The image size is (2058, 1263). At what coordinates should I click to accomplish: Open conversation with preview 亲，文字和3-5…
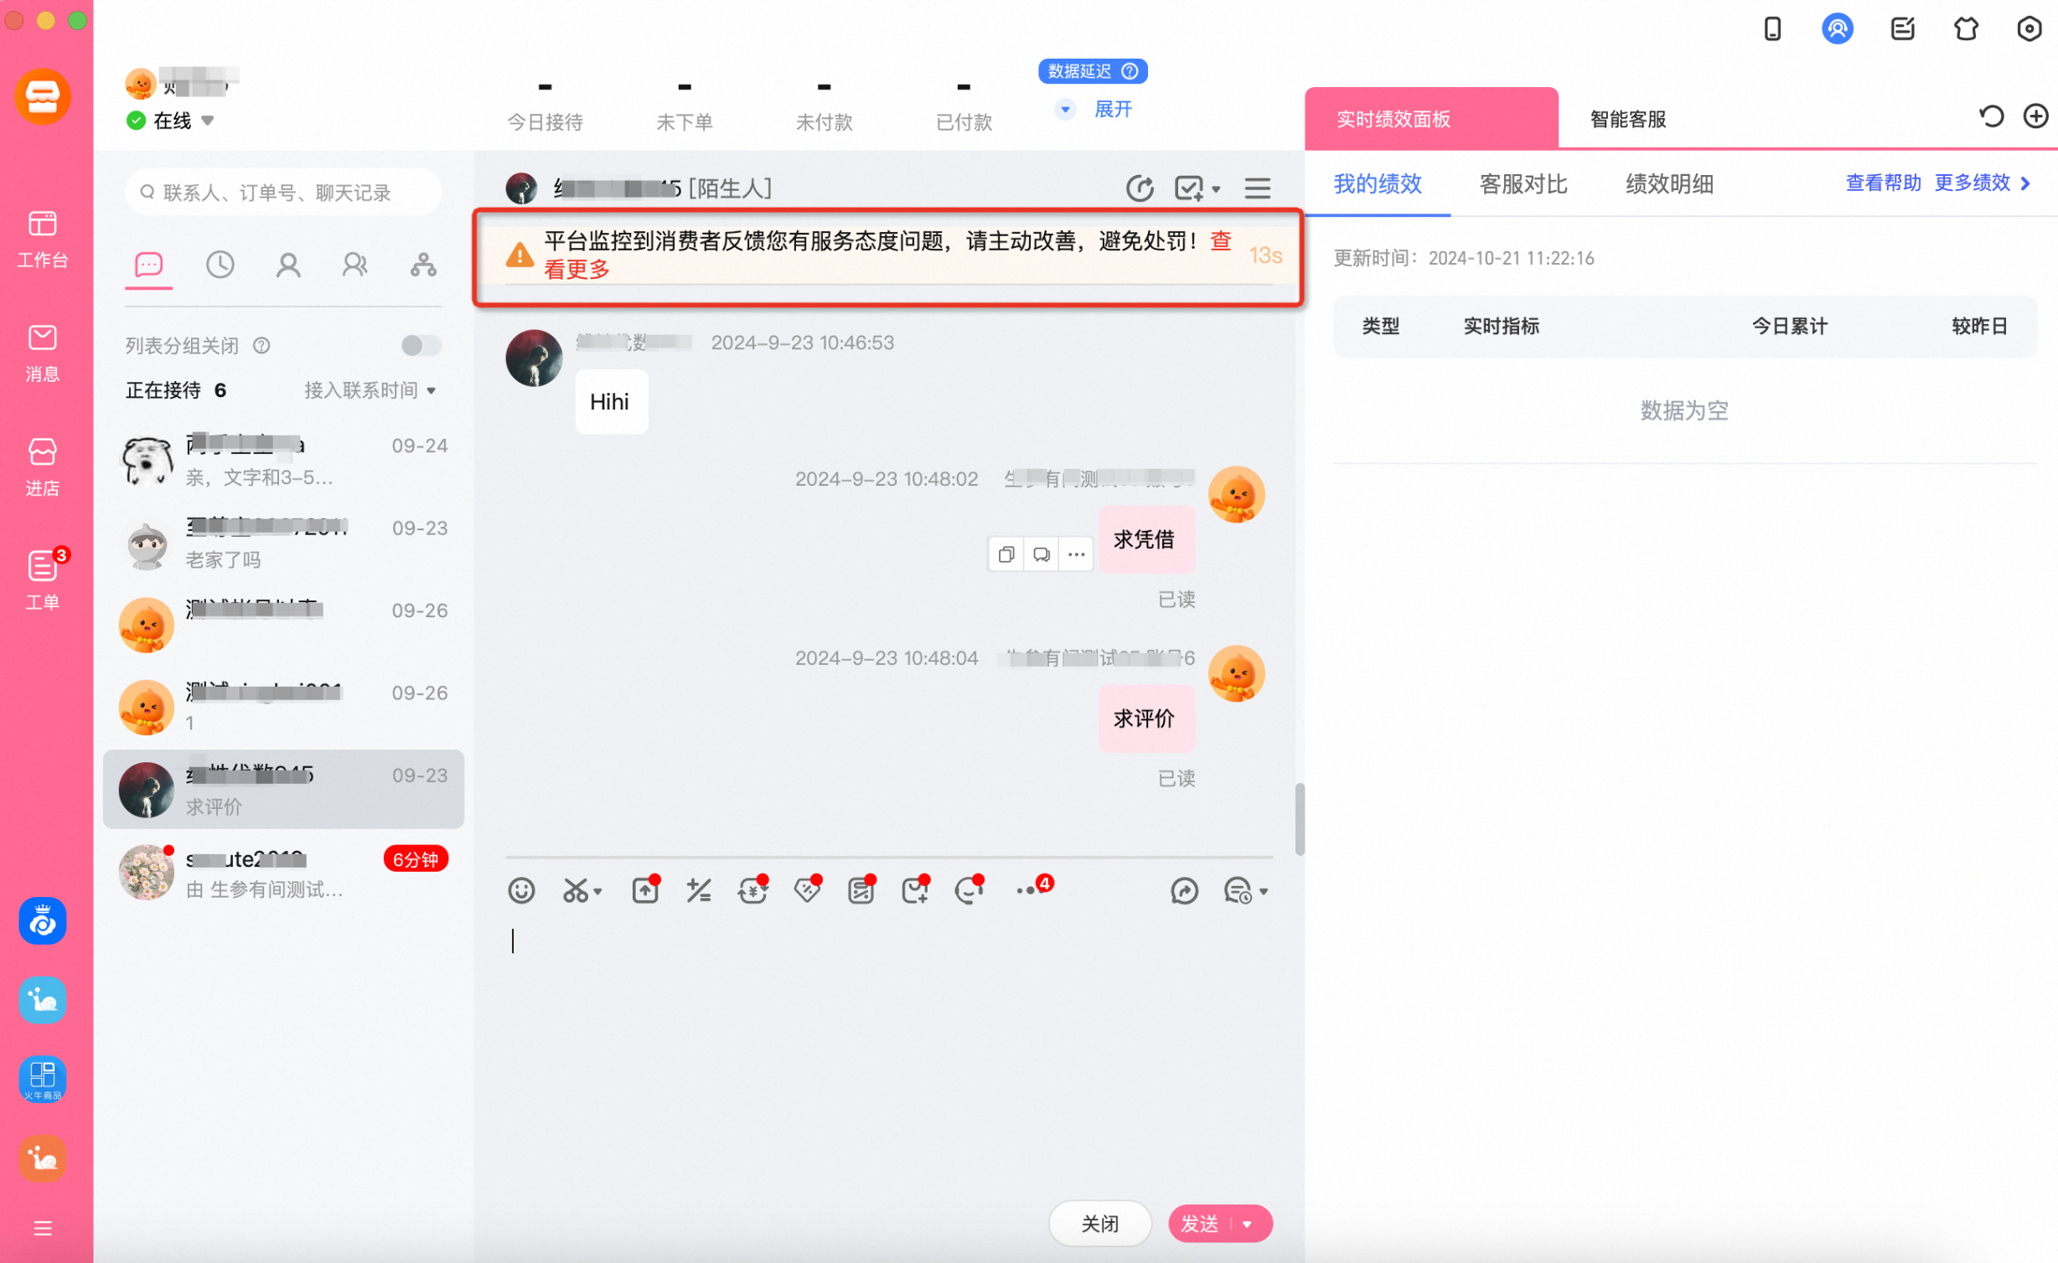point(283,461)
